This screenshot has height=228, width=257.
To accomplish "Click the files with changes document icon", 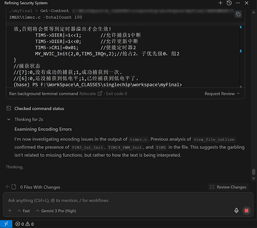I will 14,187.
